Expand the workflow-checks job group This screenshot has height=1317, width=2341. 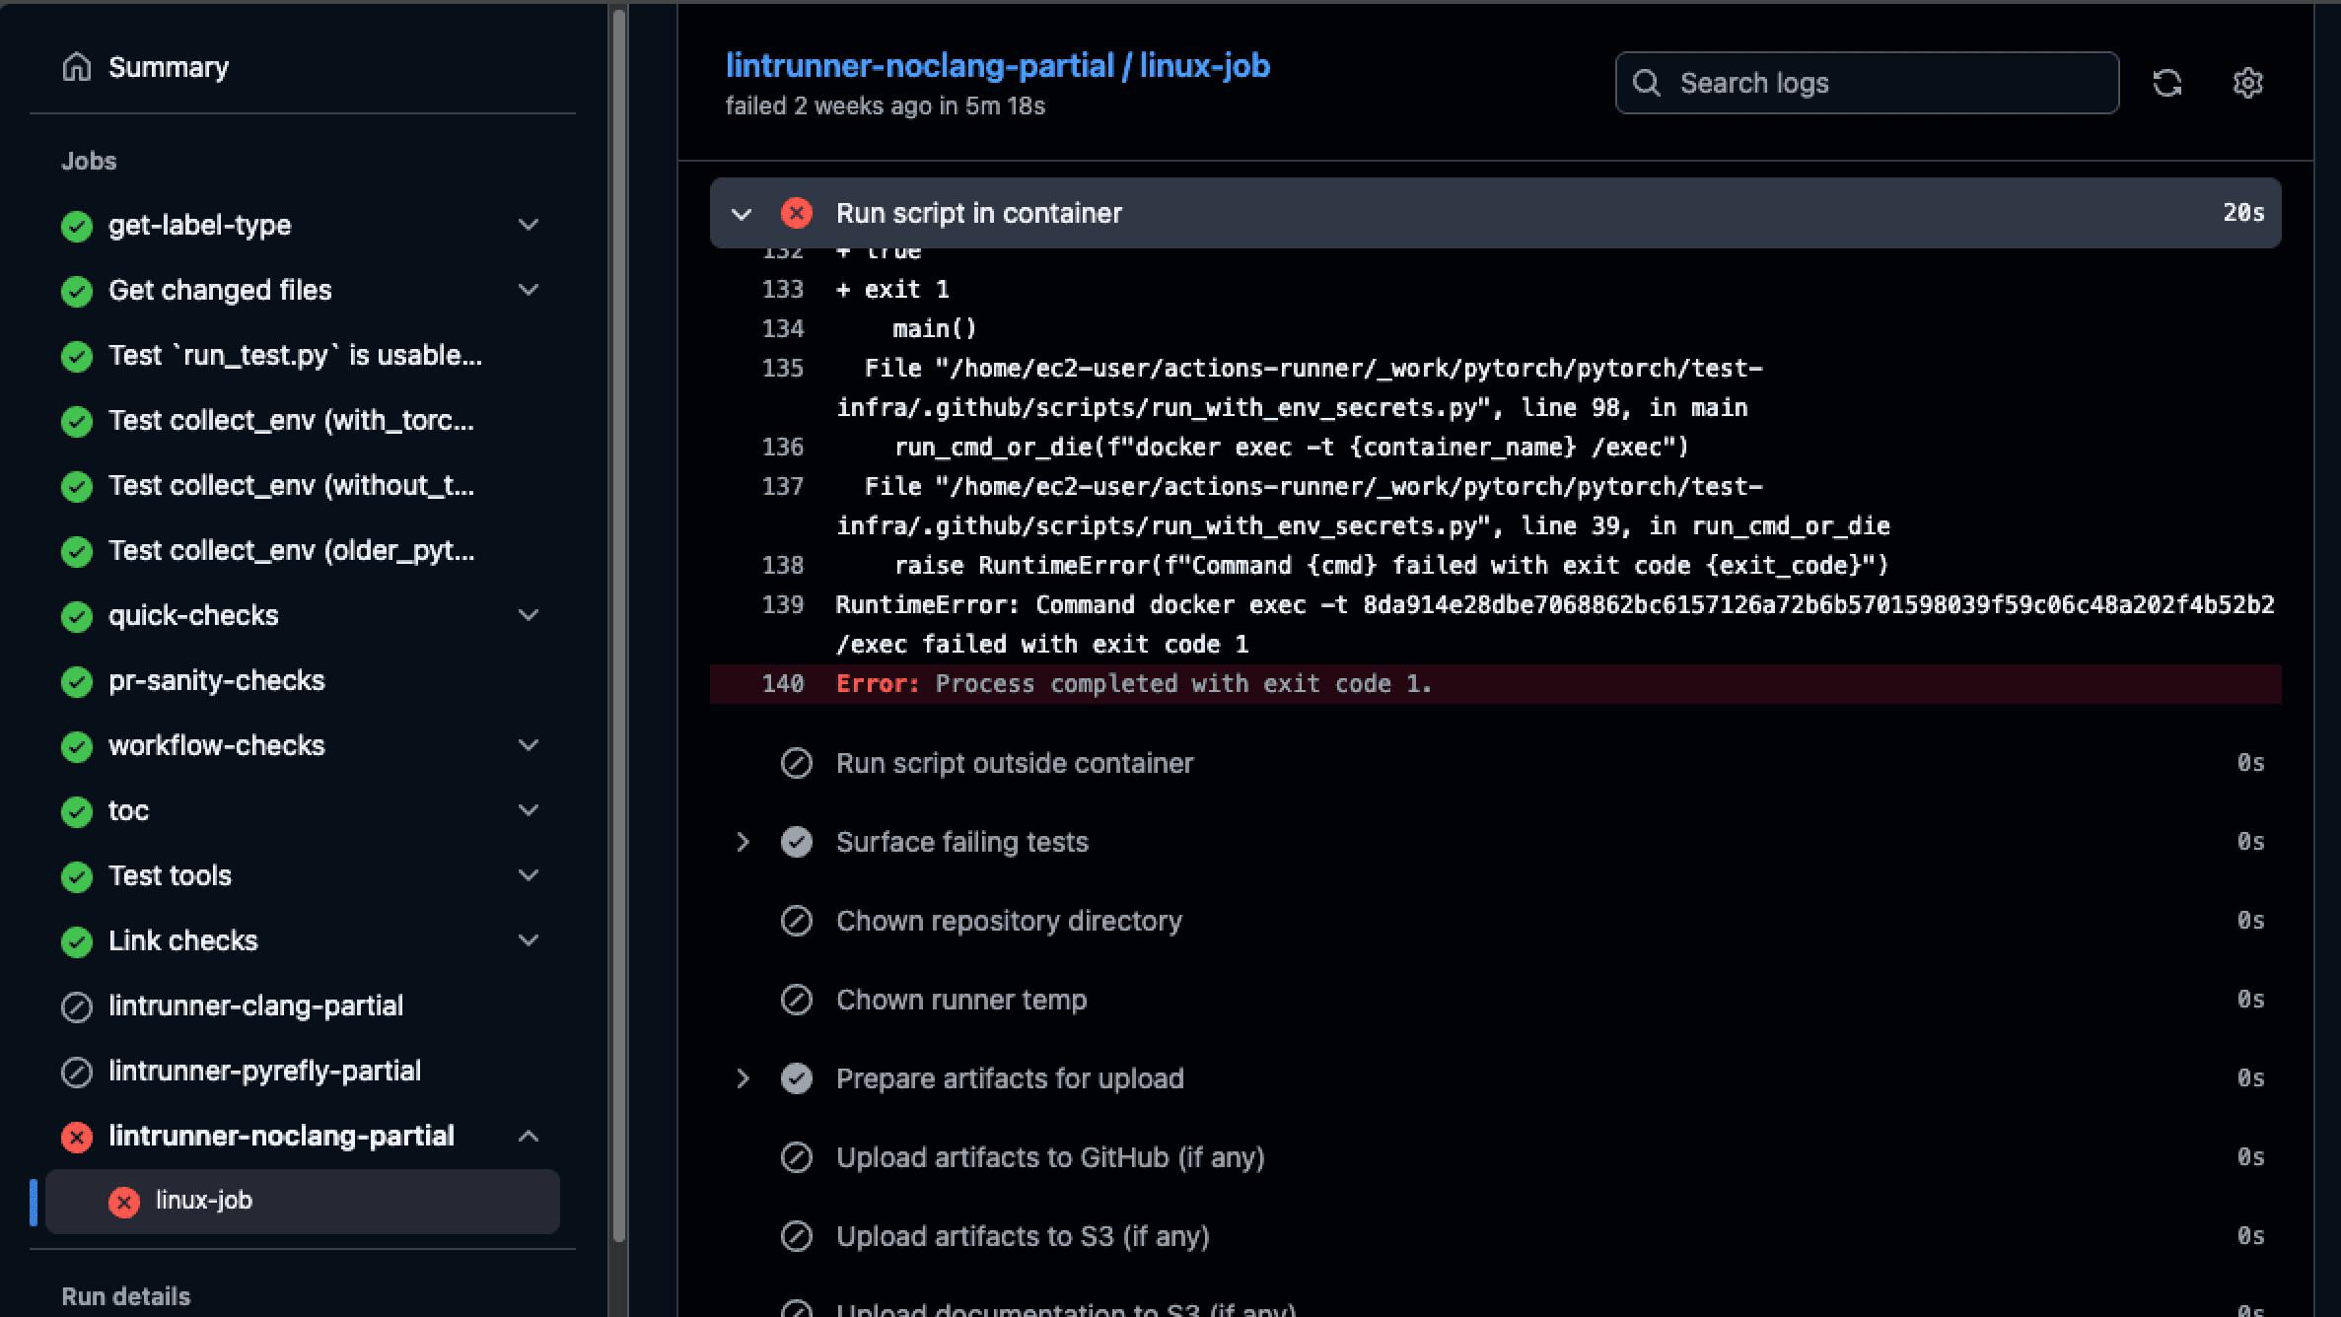(x=529, y=745)
